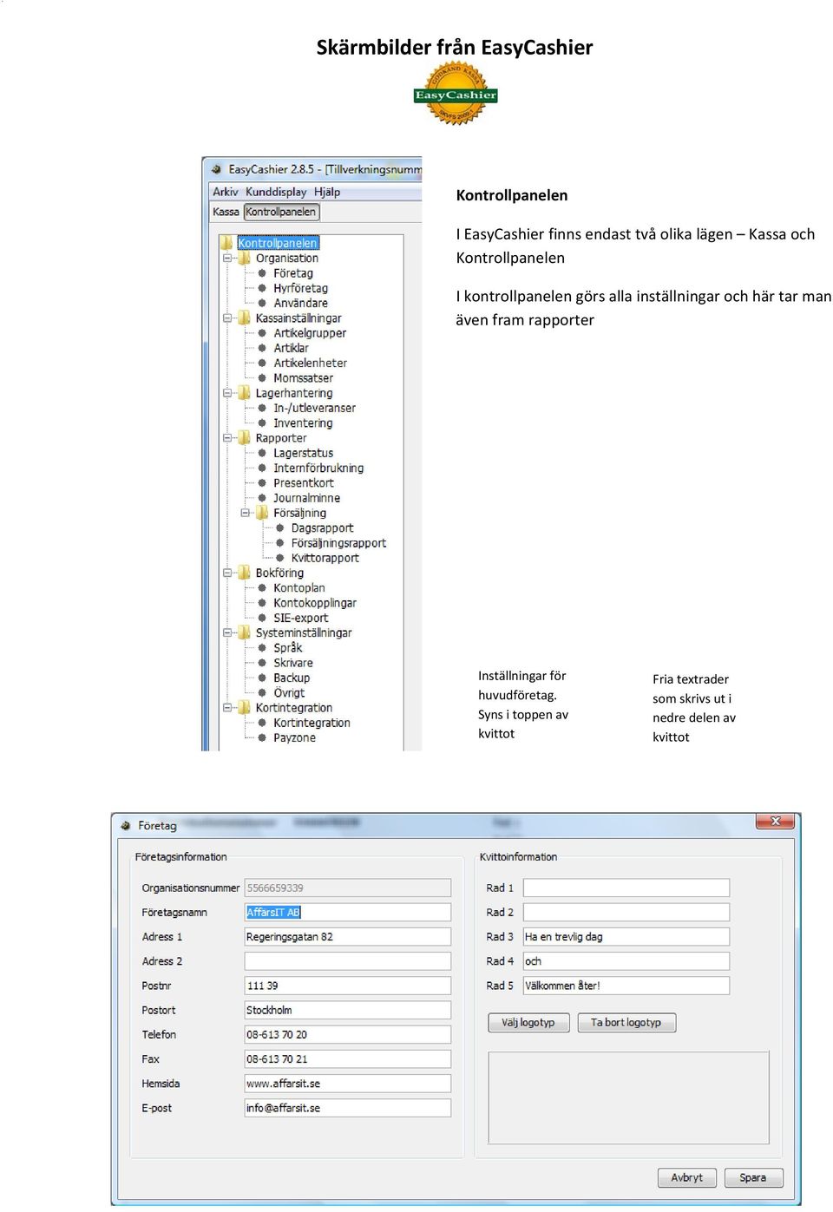Click the Ta bort logotyp button
The image size is (833, 1212).
click(626, 1023)
